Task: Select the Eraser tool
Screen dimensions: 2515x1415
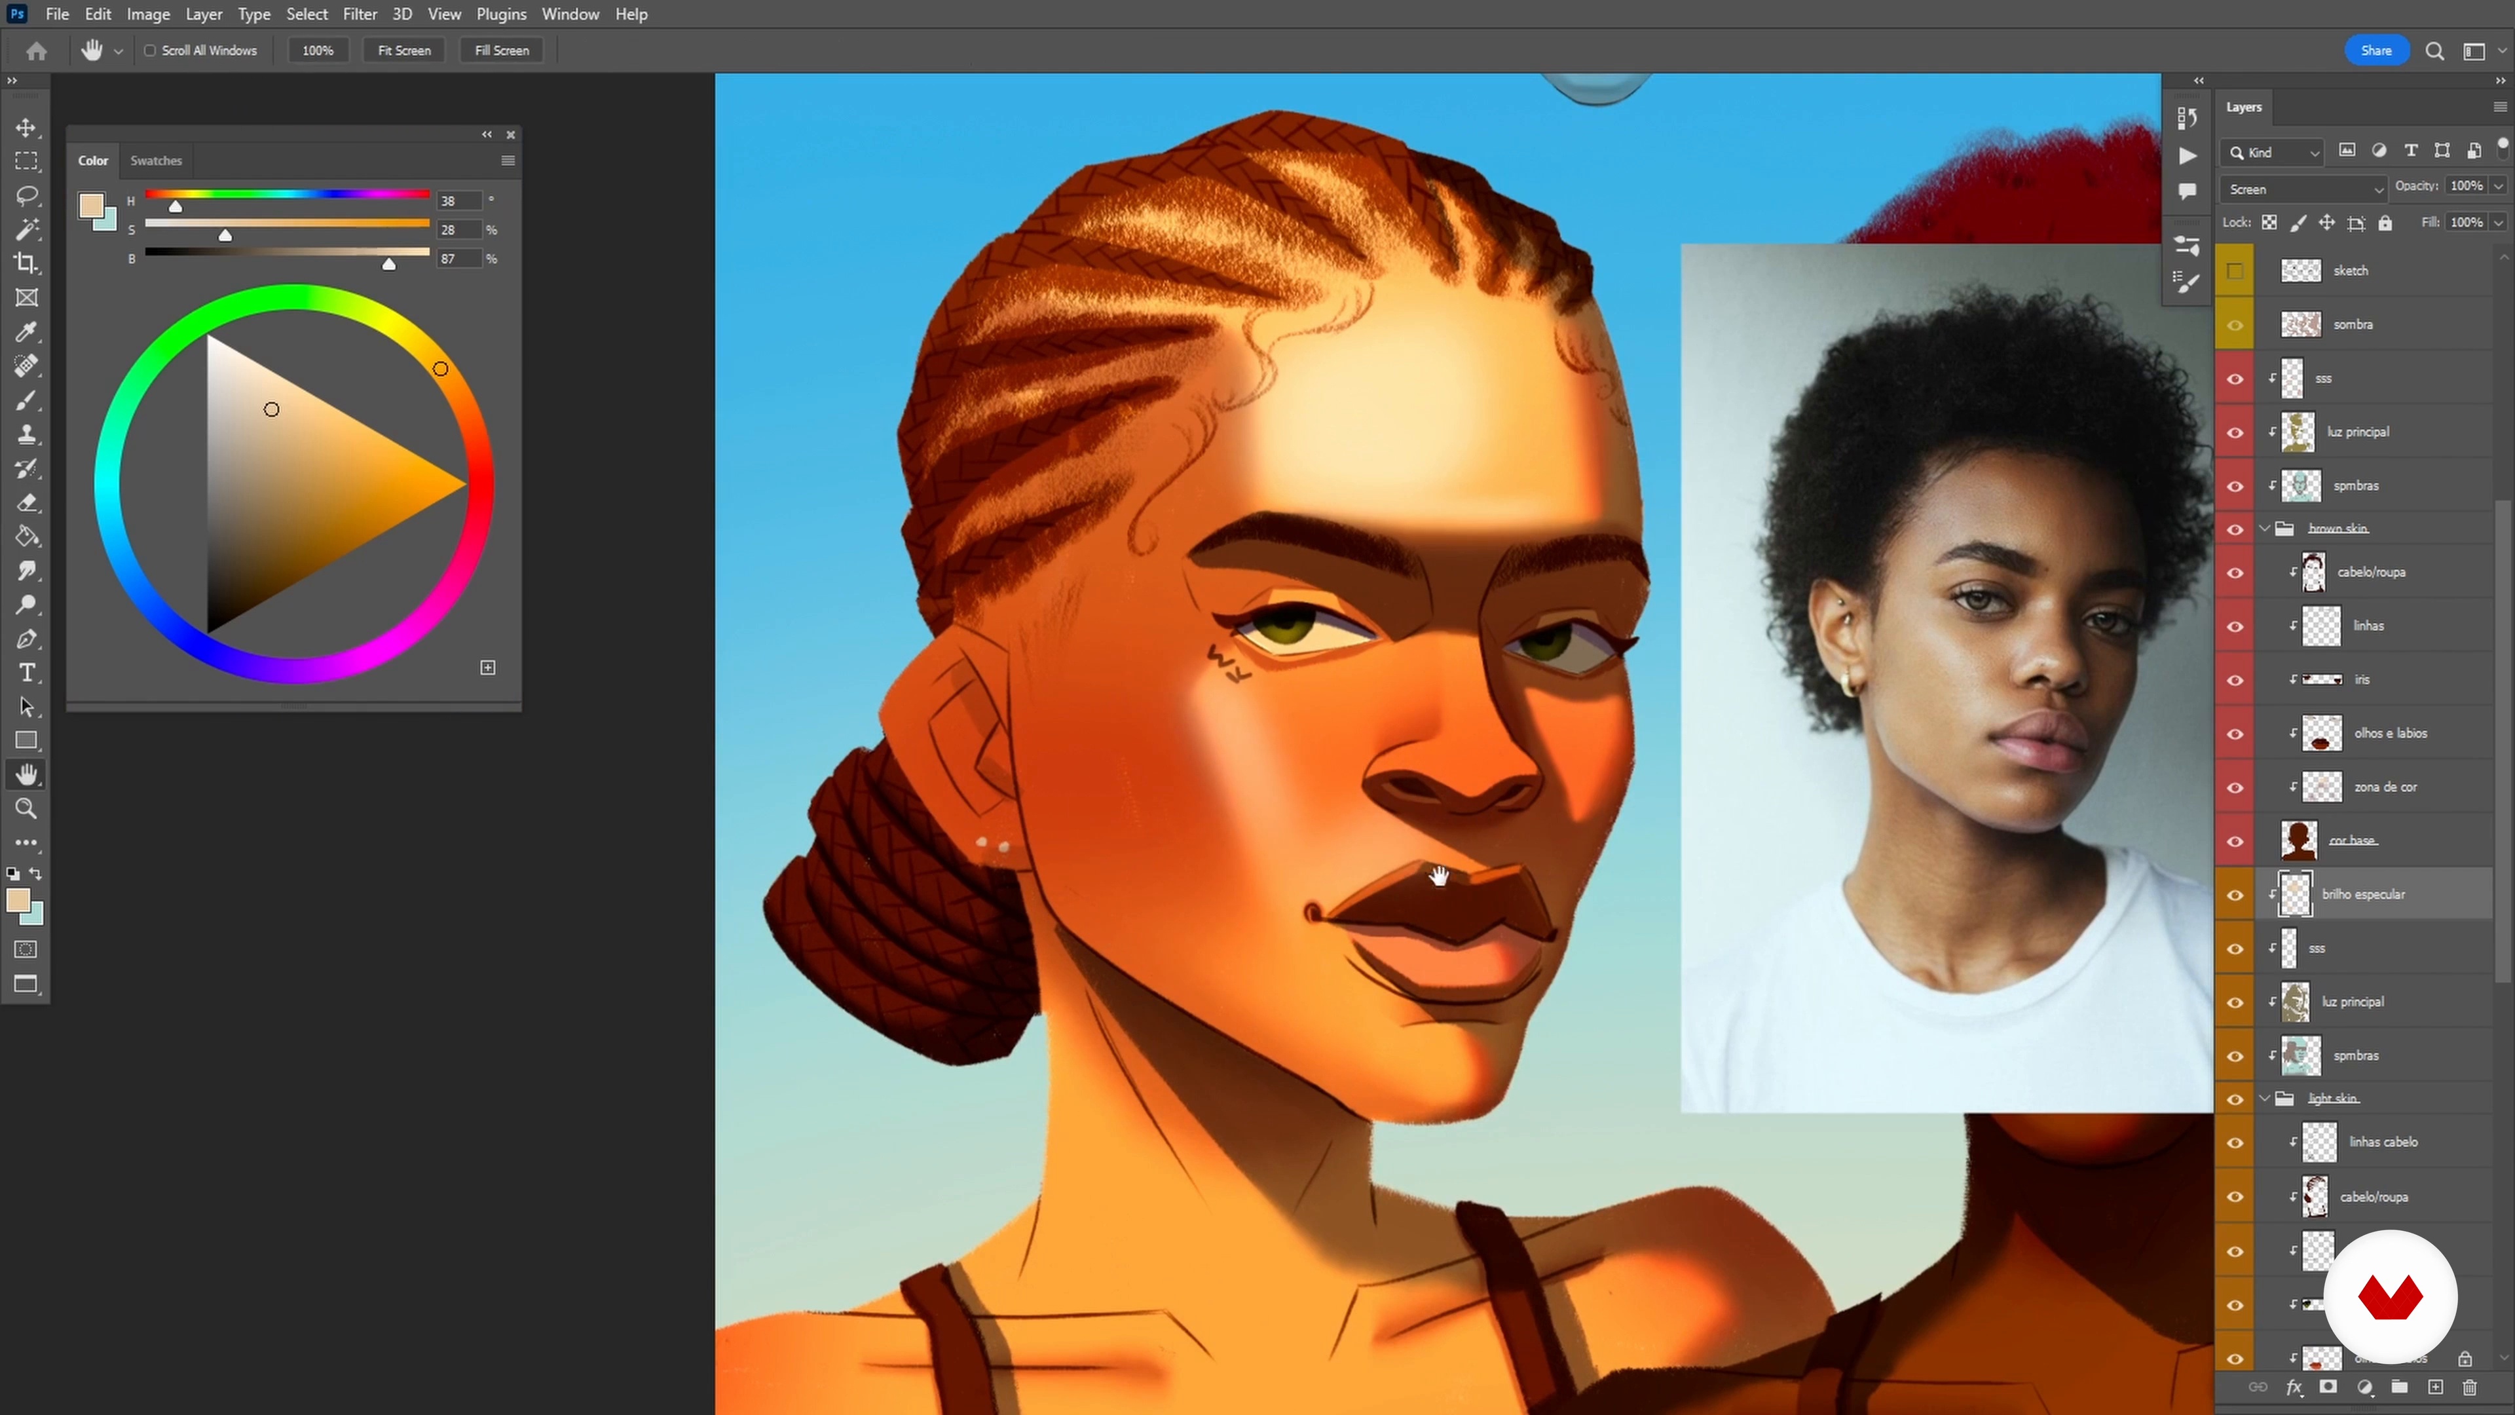Action: (26, 503)
